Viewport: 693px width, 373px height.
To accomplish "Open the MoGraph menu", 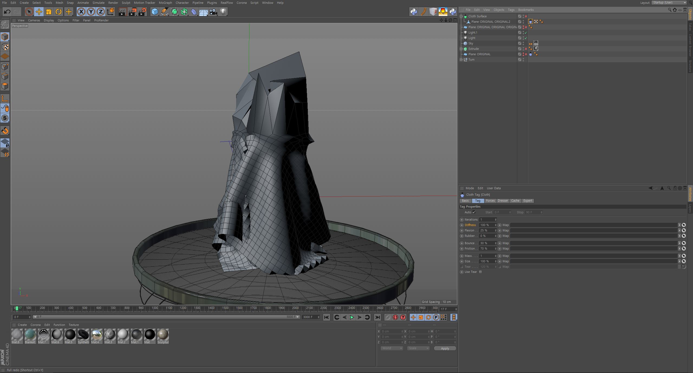I will click(165, 3).
